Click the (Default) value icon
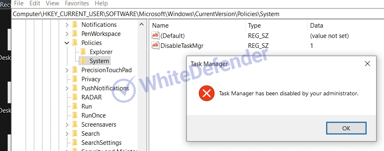The image size is (384, 151). click(x=155, y=35)
